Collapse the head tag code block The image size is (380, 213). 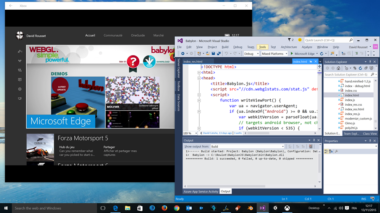click(x=198, y=78)
